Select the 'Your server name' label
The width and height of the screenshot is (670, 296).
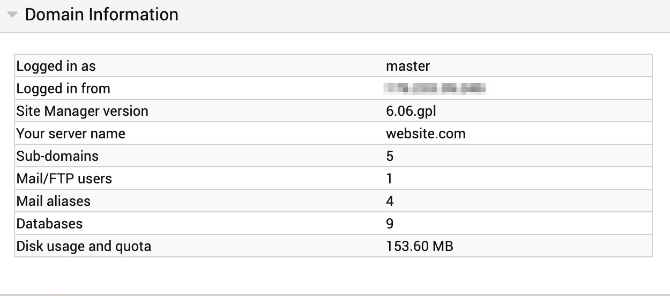(x=71, y=134)
